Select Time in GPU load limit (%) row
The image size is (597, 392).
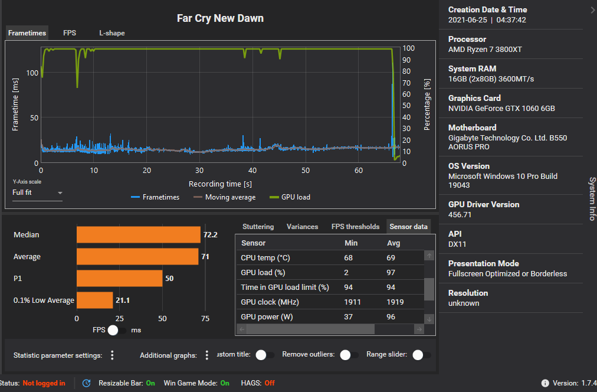[x=330, y=288]
